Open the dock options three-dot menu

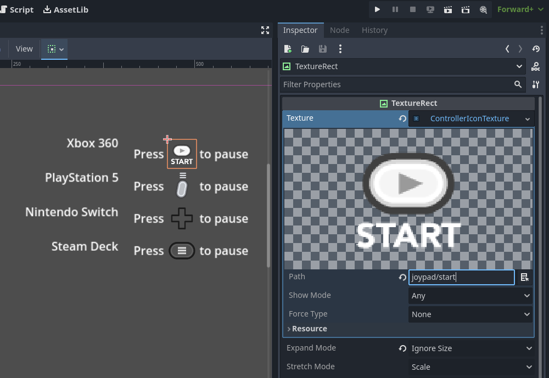pyautogui.click(x=542, y=30)
